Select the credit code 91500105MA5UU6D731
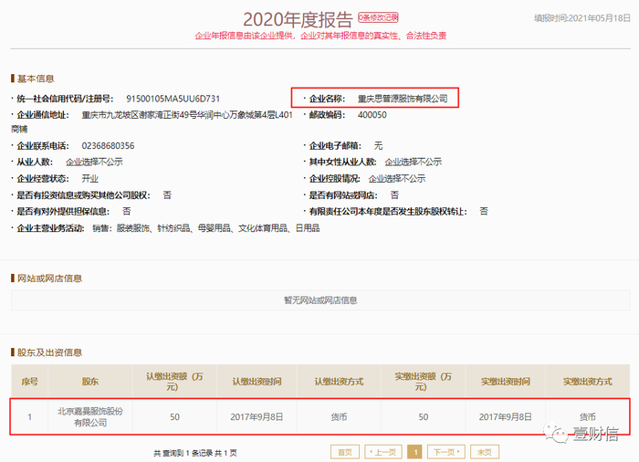639x462 pixels. tap(173, 99)
